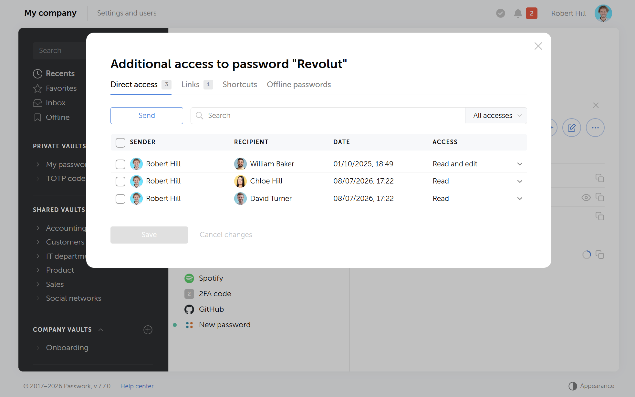Expand the Sales vault
Viewport: 635px width, 397px height.
[x=38, y=284]
